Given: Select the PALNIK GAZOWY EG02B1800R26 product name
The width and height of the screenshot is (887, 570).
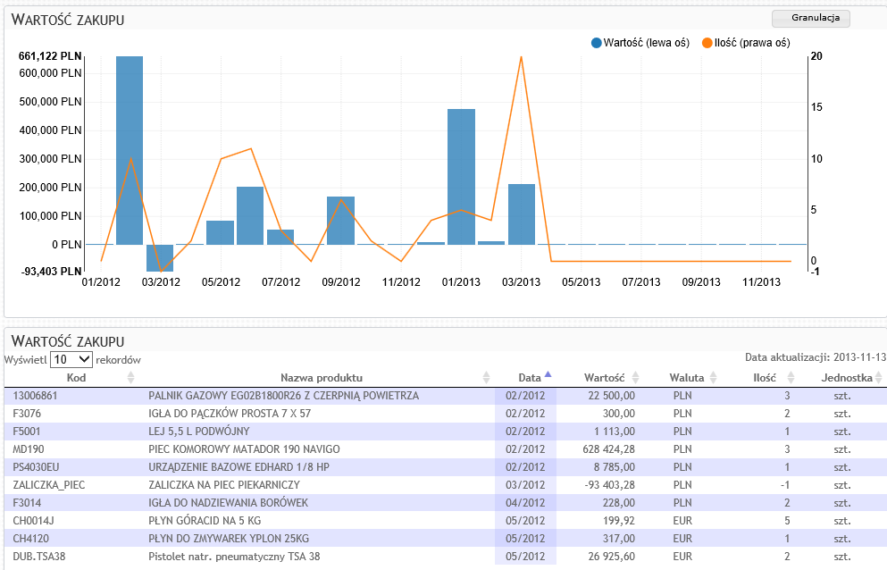Looking at the screenshot, I should pyautogui.click(x=283, y=396).
